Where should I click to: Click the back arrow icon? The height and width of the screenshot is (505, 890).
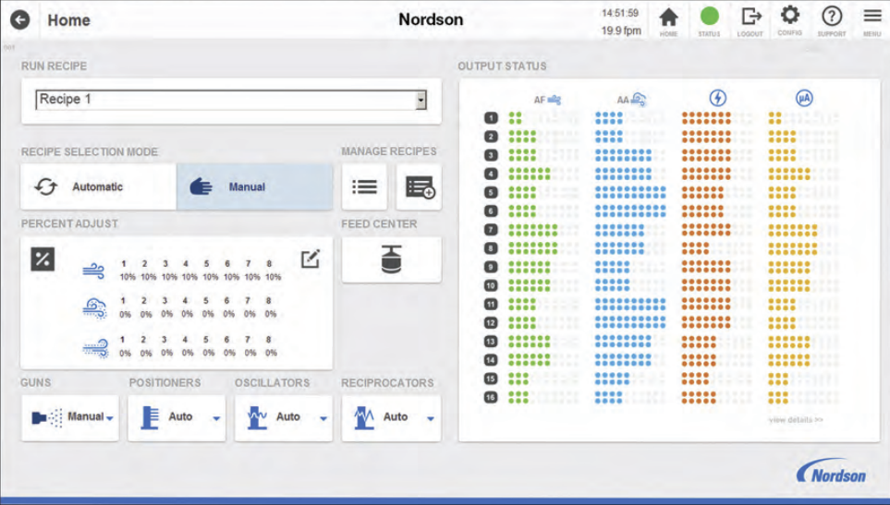pyautogui.click(x=19, y=20)
